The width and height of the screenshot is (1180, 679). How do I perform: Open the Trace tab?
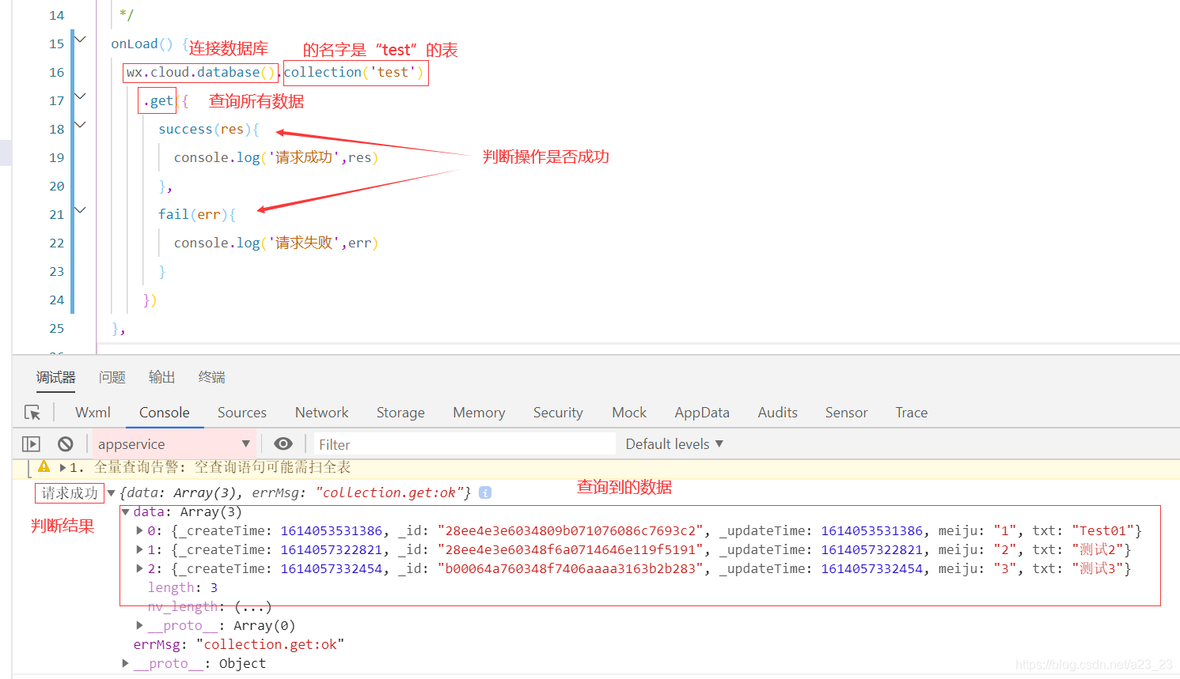[x=911, y=413]
